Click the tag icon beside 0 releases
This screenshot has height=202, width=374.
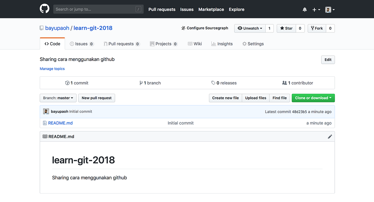click(x=213, y=83)
